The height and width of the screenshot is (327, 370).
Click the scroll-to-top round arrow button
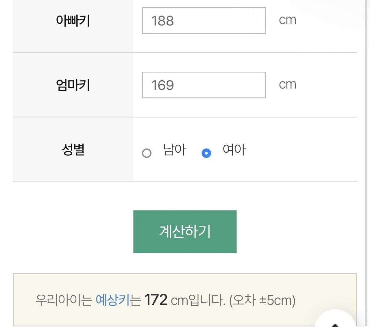tap(335, 321)
